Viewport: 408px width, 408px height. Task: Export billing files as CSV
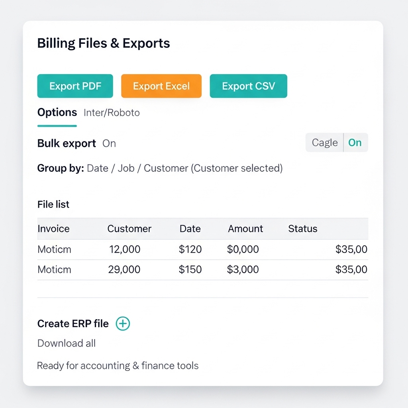tap(248, 86)
